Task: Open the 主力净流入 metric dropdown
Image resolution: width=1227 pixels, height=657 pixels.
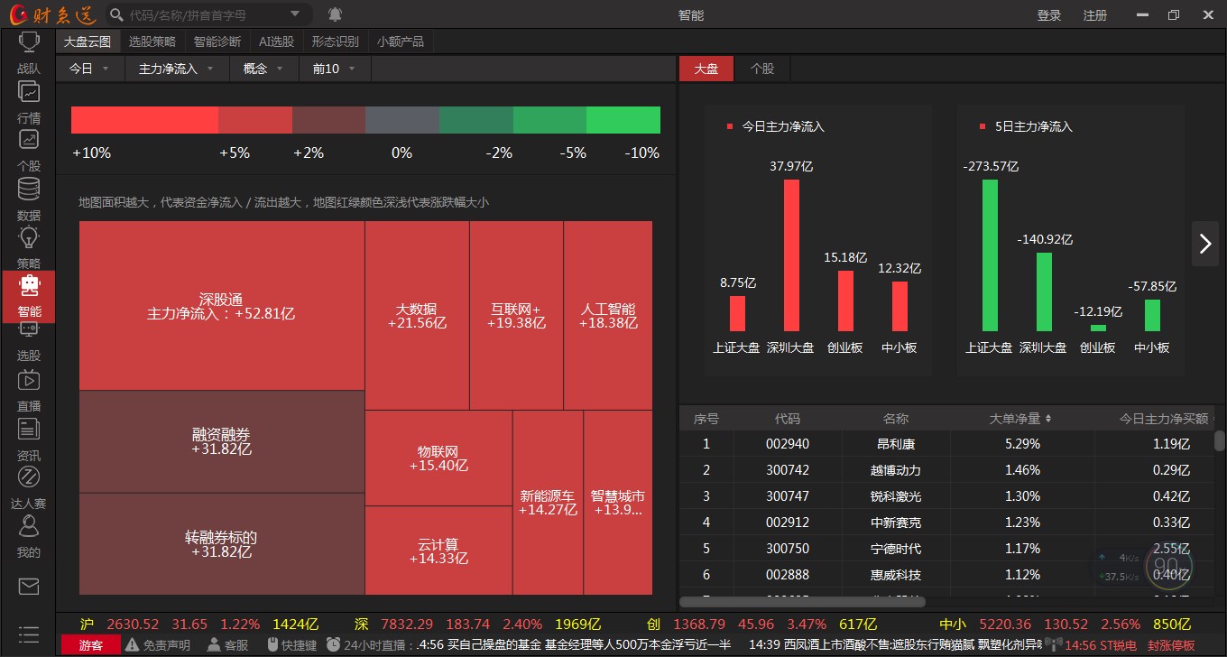Action: [176, 69]
